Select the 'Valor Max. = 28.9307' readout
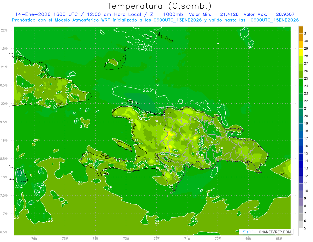Screen dimensions: 313x242 (x=269, y=14)
